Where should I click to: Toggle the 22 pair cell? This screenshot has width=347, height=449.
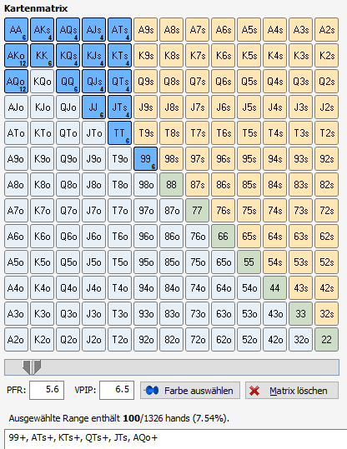pyautogui.click(x=326, y=340)
